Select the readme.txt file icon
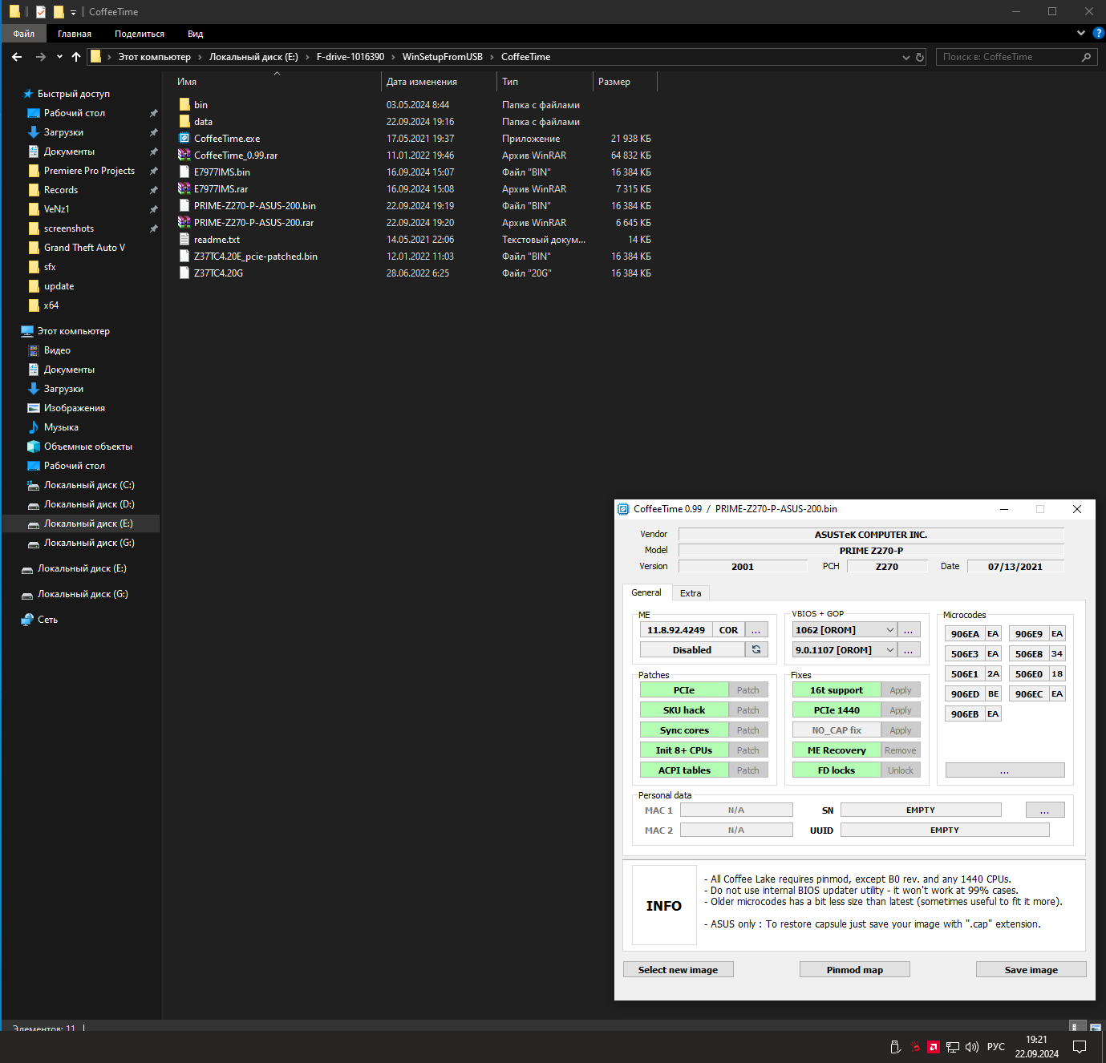 pos(184,240)
